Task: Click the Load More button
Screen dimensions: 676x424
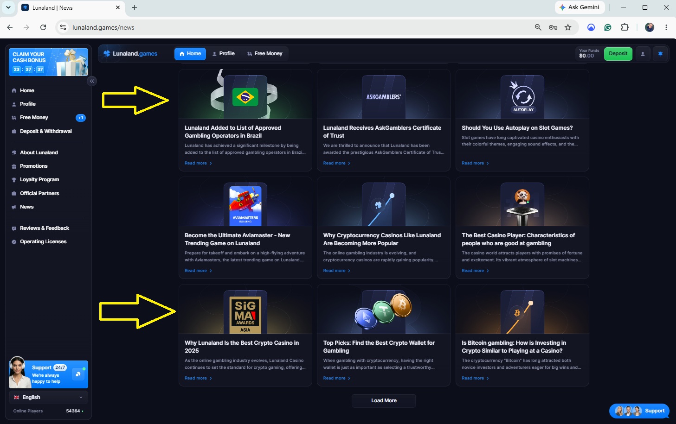Action: tap(384, 401)
